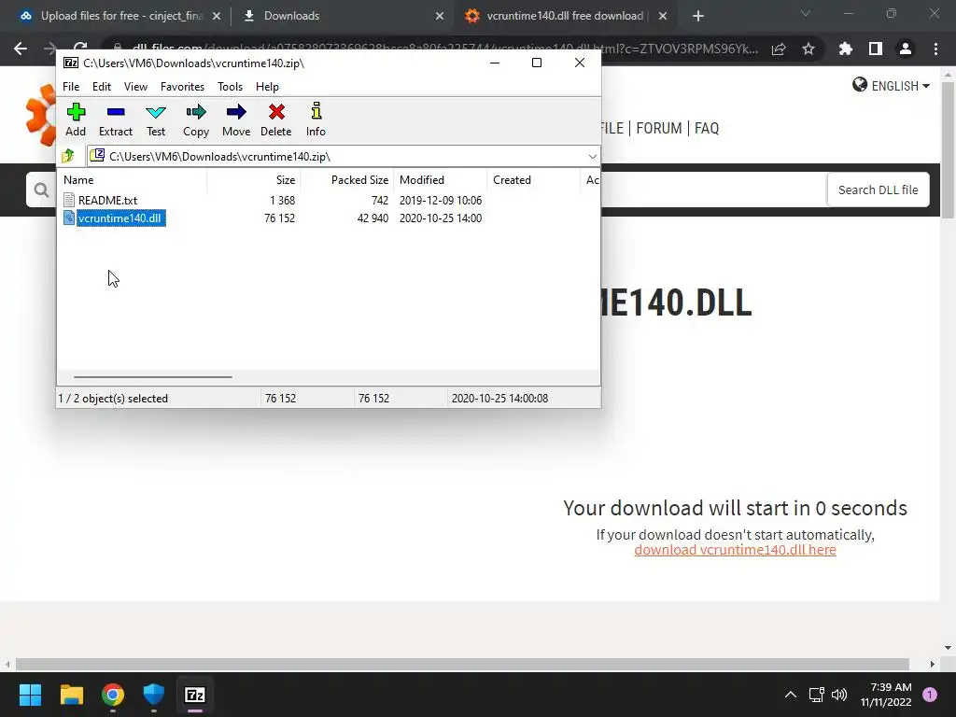The width and height of the screenshot is (956, 717).
Task: Open the taskbar clock and date
Action: pyautogui.click(x=886, y=695)
